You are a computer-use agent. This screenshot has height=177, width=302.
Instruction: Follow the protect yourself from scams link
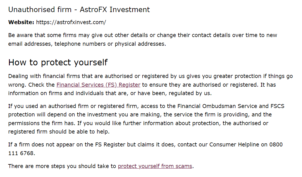coord(155,166)
